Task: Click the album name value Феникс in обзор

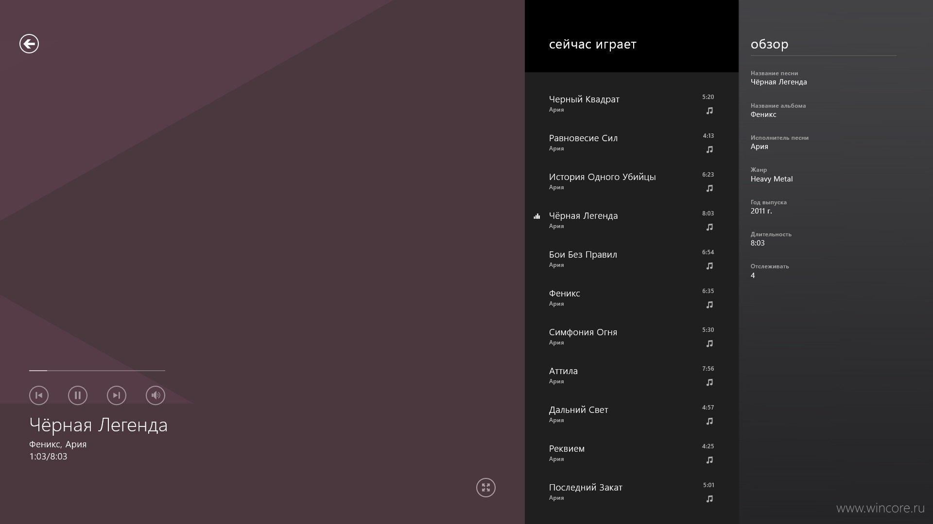Action: click(x=763, y=115)
